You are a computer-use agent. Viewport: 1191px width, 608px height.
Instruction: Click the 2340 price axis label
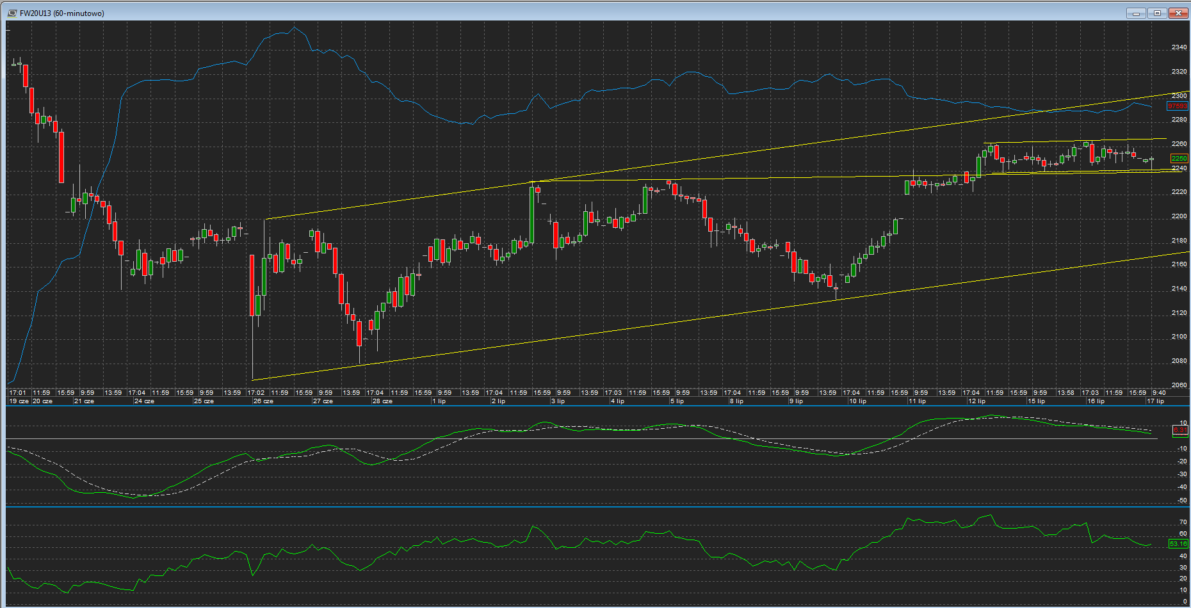click(x=1179, y=47)
